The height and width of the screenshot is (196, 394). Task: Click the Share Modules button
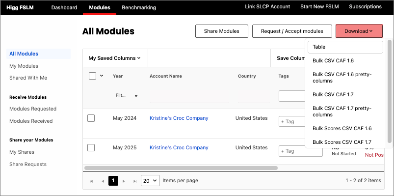tap(222, 31)
